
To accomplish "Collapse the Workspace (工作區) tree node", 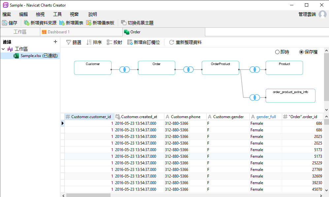I will [x=3, y=49].
